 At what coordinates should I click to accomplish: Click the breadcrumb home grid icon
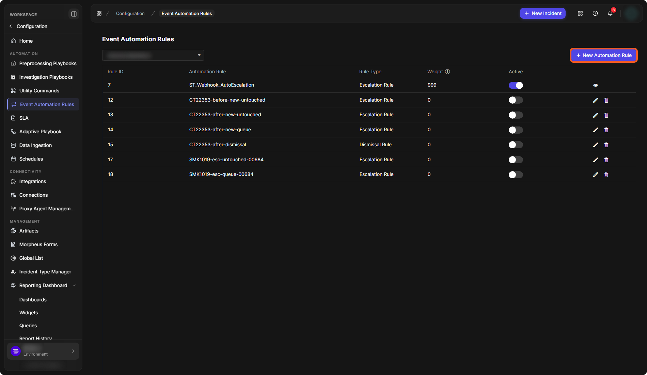pos(99,13)
